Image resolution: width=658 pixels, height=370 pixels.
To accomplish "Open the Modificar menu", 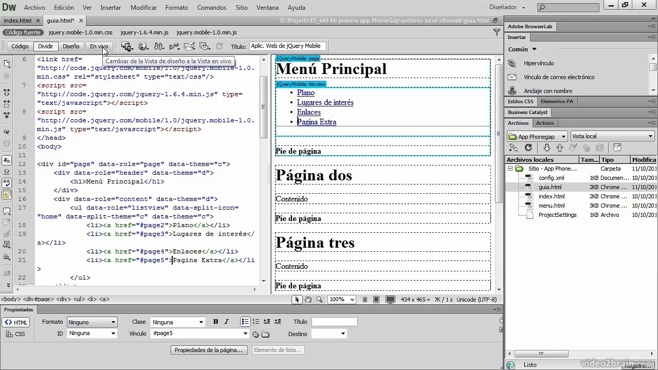I will click(x=144, y=8).
